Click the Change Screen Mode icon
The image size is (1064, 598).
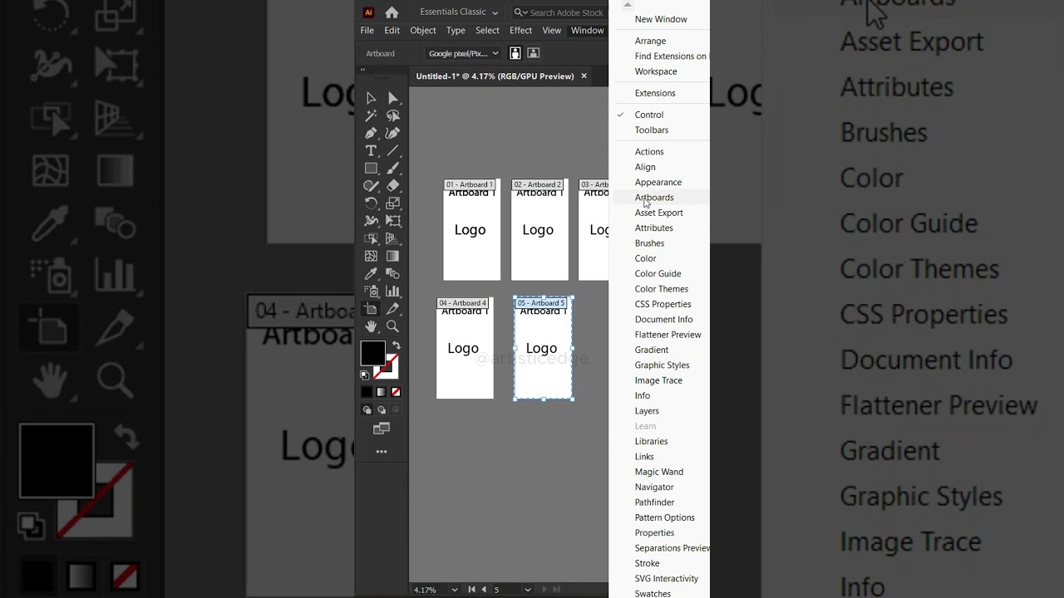pos(382,429)
